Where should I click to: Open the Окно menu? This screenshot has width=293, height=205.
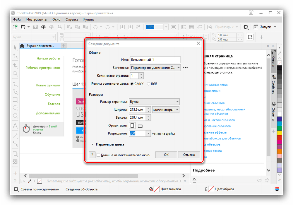click(x=56, y=19)
